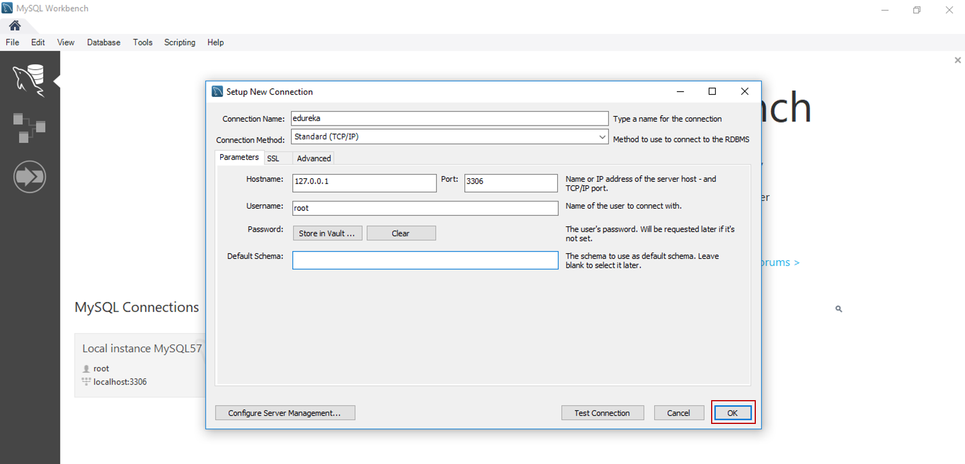Open the Database menu
This screenshot has height=464, width=965.
[103, 42]
